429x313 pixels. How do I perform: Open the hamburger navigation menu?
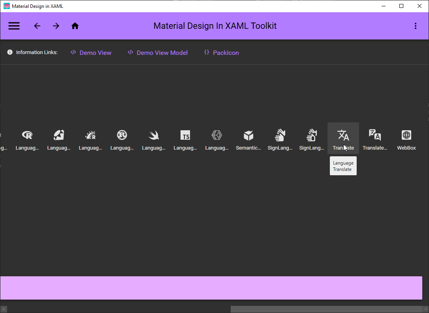(14, 26)
